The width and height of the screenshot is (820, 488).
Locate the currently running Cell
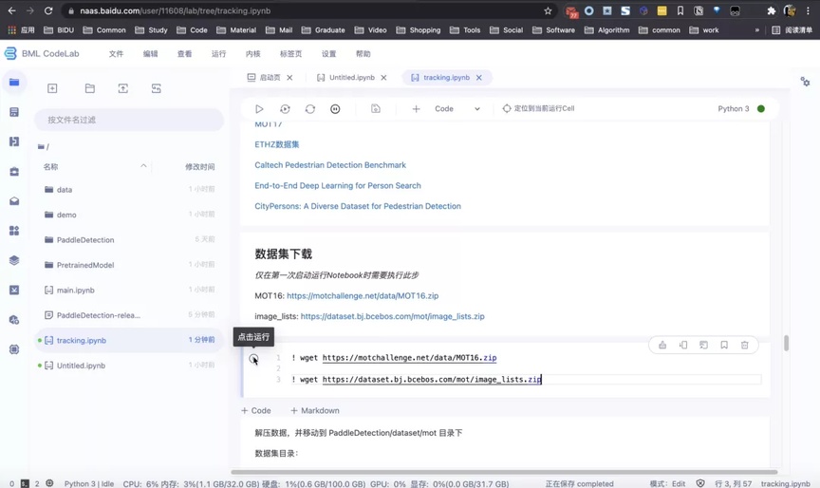click(539, 108)
